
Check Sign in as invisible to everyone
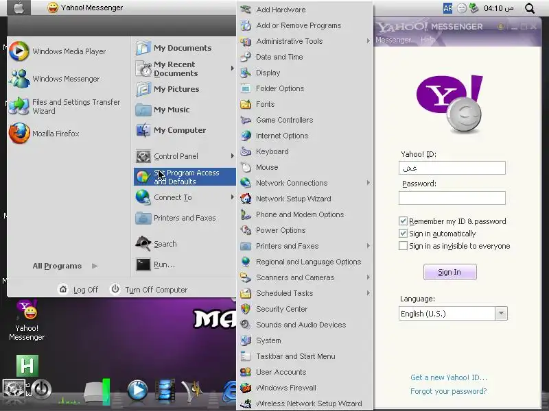point(403,246)
